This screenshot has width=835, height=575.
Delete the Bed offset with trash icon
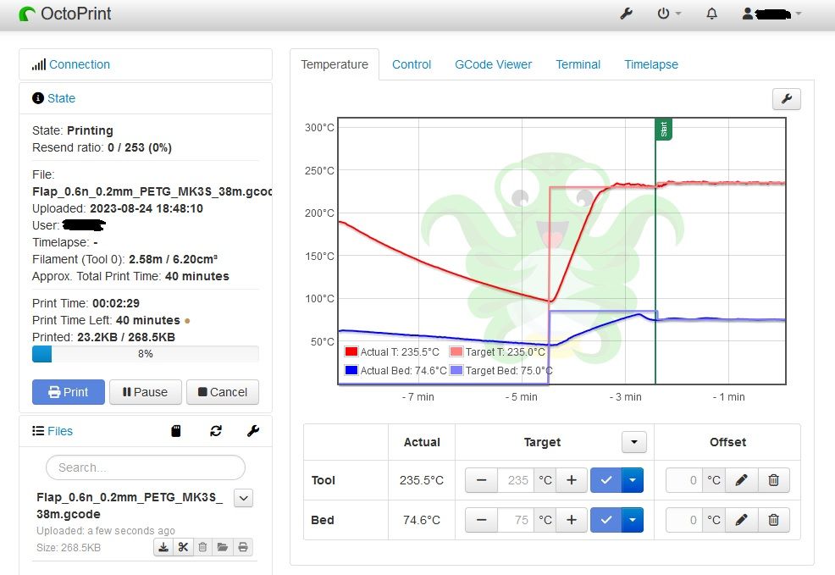pyautogui.click(x=773, y=519)
